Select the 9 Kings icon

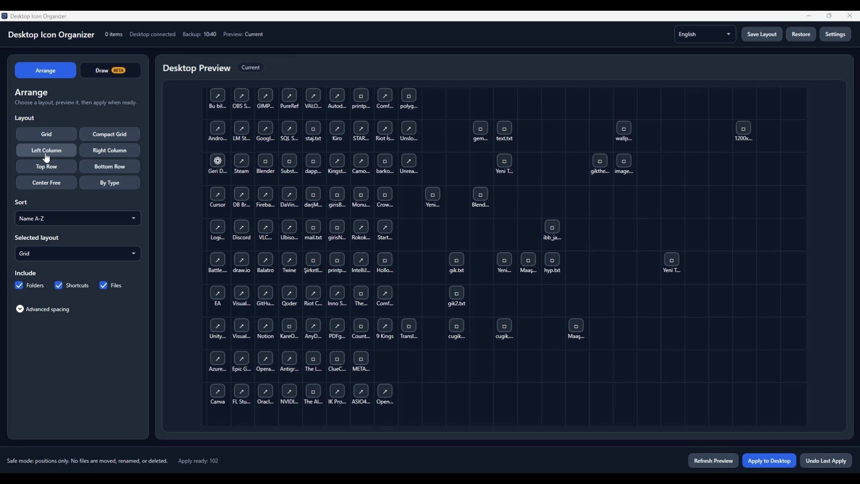pyautogui.click(x=385, y=326)
